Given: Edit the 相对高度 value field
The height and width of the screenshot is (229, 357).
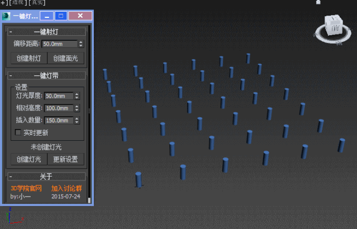Looking at the screenshot, I should pos(59,108).
